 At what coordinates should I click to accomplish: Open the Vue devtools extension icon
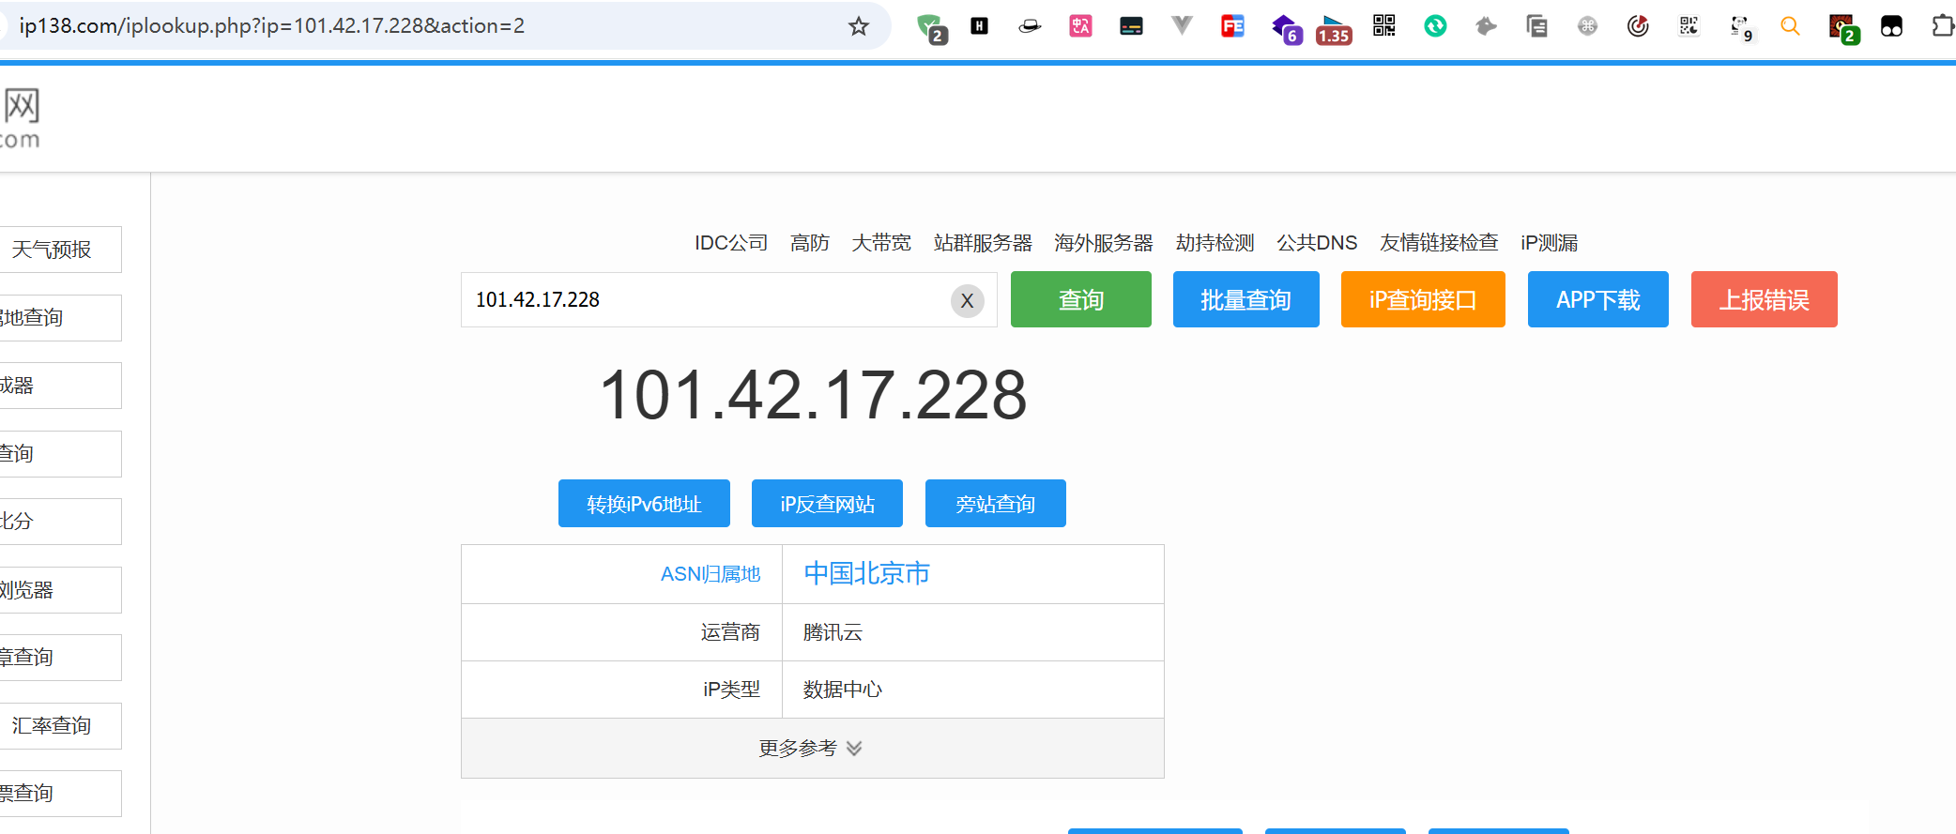(x=1182, y=26)
